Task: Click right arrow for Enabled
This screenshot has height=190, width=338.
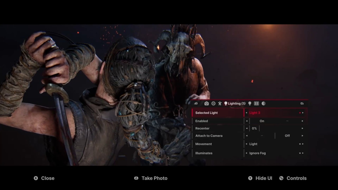Action: point(303,121)
